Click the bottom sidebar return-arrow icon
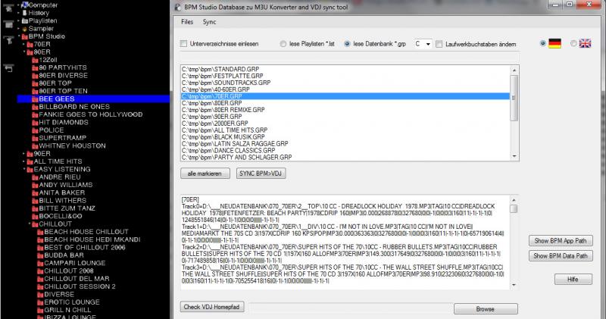Viewport: 606px width, 319px height. [8, 68]
